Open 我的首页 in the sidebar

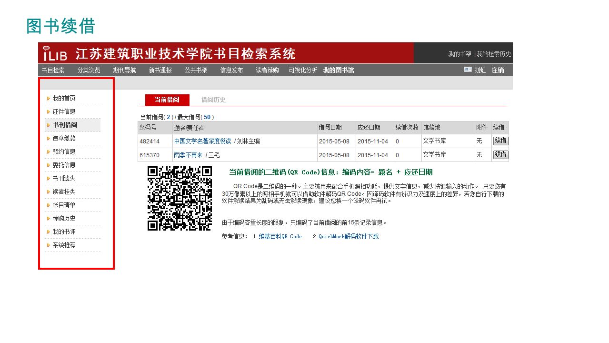coord(64,98)
